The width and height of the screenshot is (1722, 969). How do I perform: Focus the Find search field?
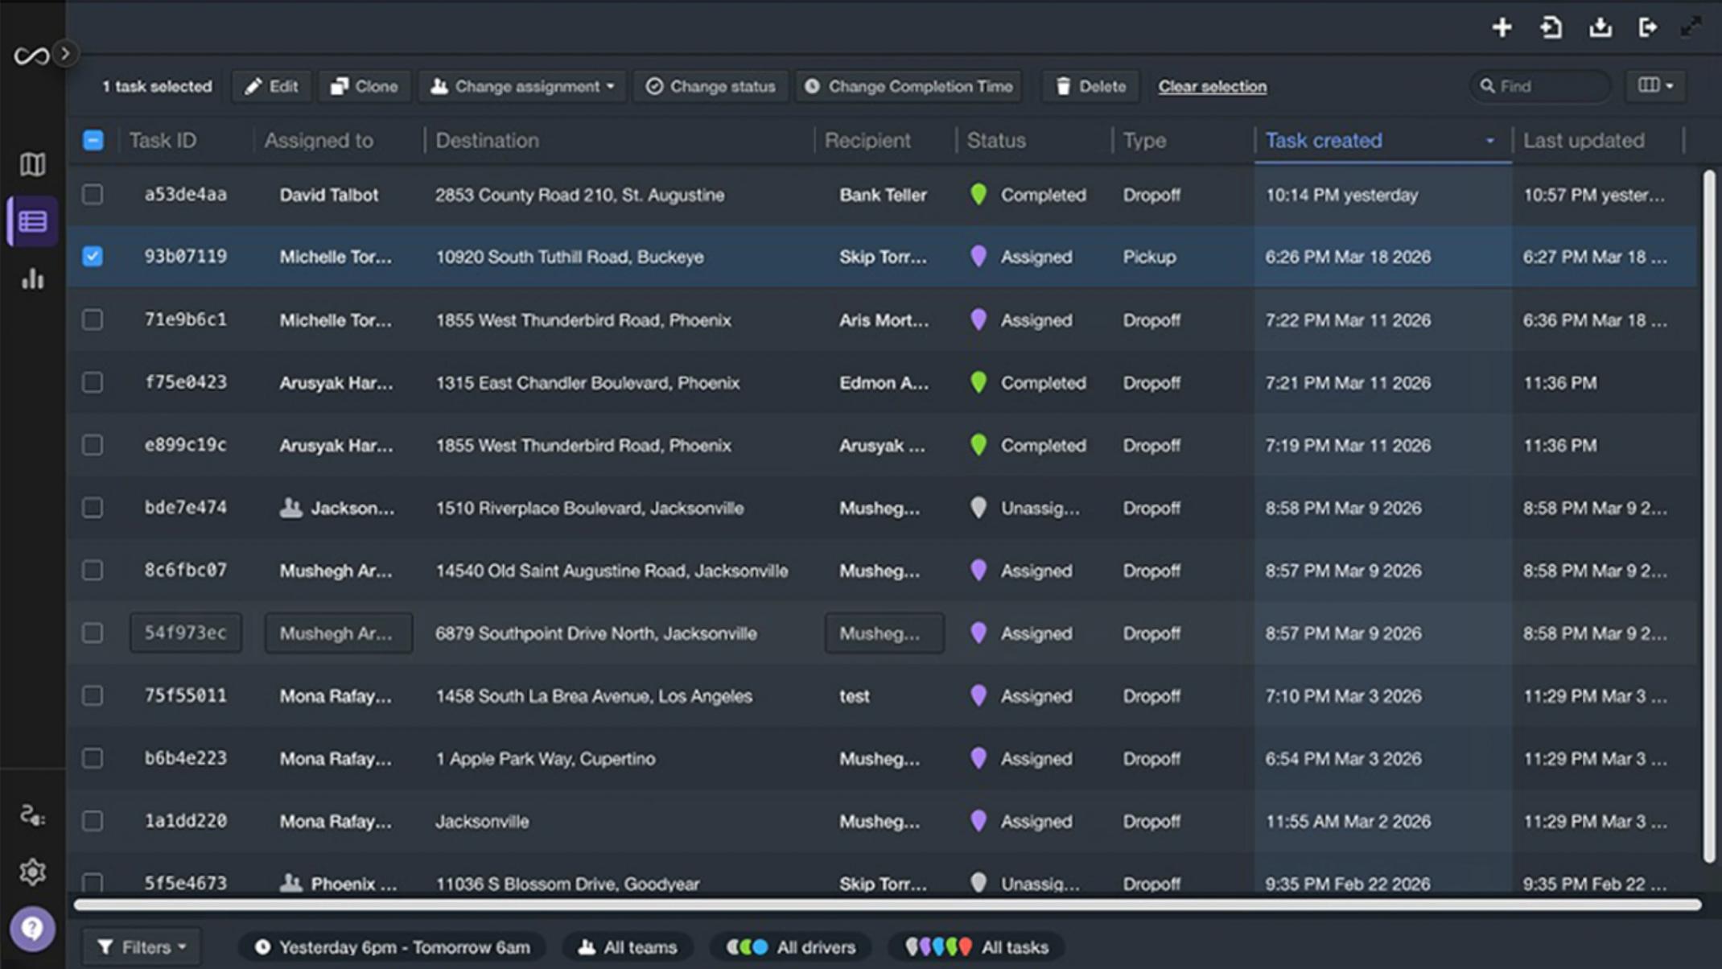point(1540,86)
